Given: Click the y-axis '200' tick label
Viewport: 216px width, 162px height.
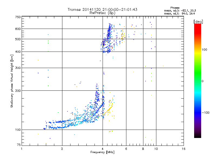Looking at the screenshot, I should click(18, 91).
